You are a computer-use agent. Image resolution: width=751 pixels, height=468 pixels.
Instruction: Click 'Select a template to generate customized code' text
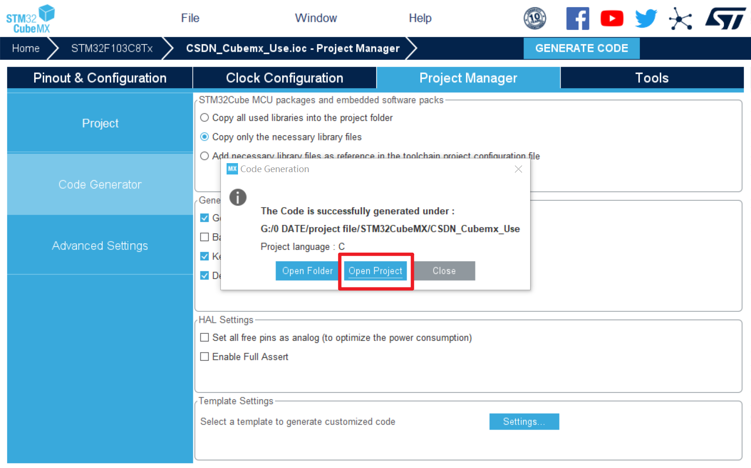(x=297, y=422)
